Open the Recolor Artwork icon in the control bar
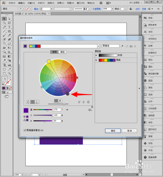 (131, 9)
